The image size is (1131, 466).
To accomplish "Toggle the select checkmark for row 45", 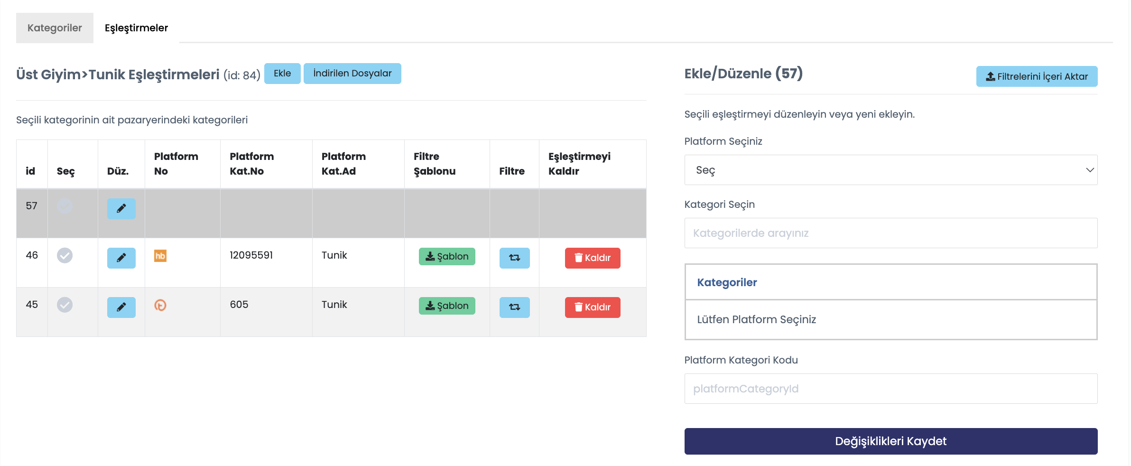I will coord(65,305).
